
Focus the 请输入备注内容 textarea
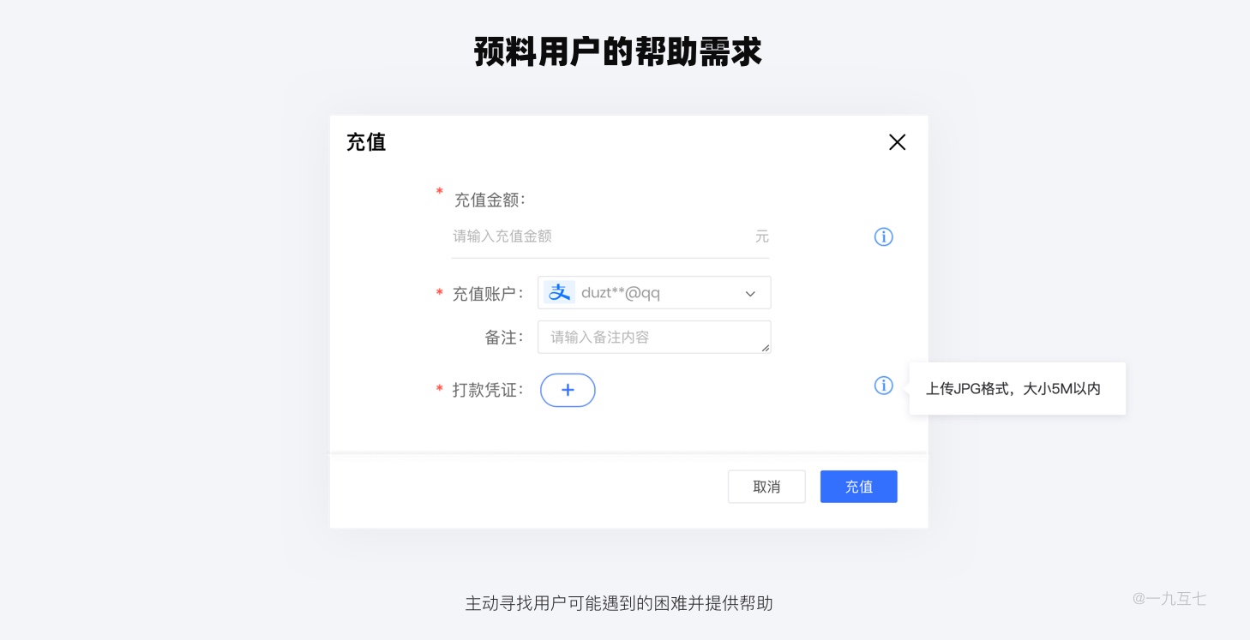click(654, 337)
